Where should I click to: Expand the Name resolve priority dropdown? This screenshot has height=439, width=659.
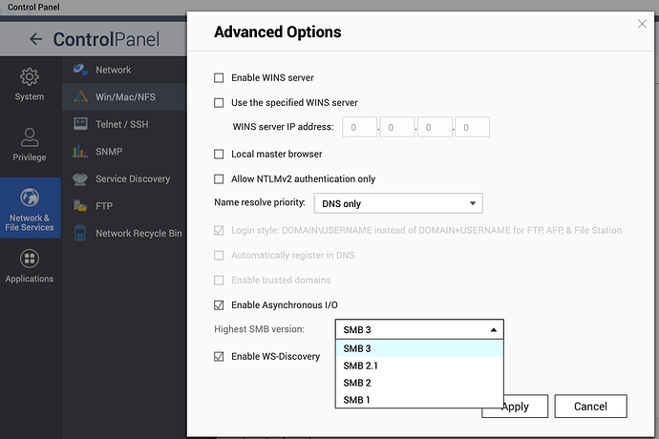click(398, 203)
